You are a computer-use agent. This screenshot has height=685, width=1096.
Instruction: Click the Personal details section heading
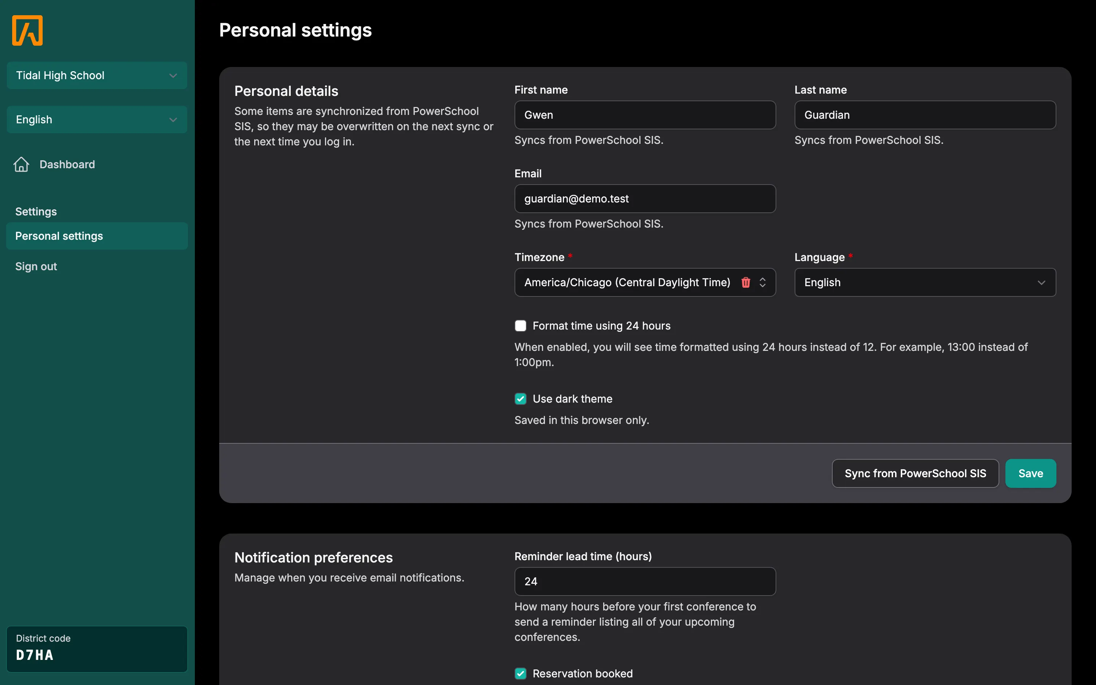pyautogui.click(x=286, y=91)
